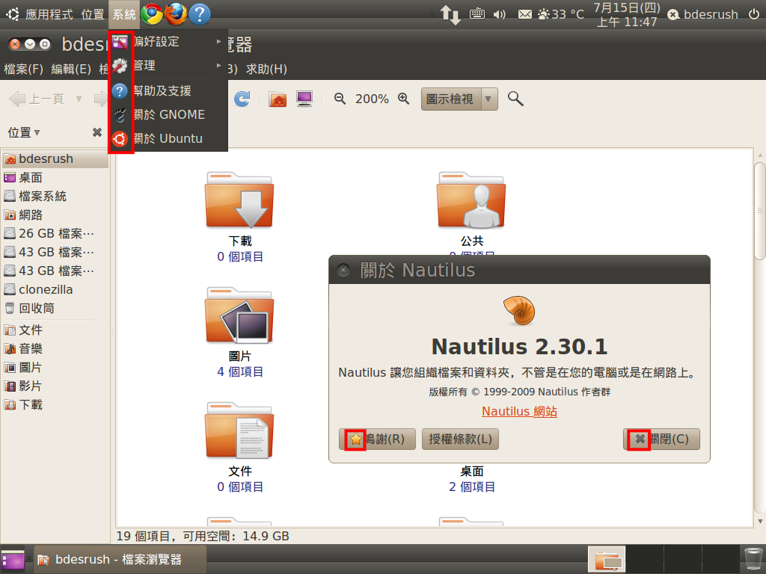Open the date and time calendar
The height and width of the screenshot is (574, 766).
coord(627,15)
